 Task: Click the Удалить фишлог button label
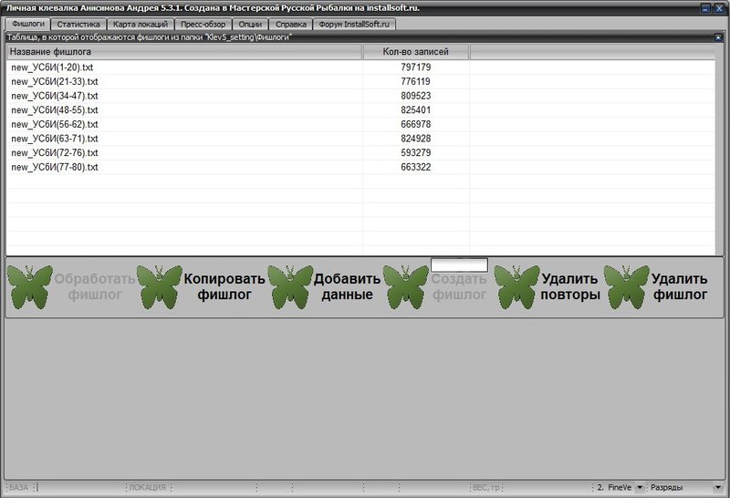pos(680,286)
